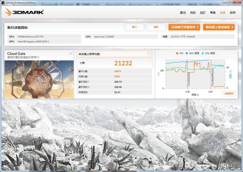Switch to the 測試 tab
The width and height of the screenshot is (243, 172).
pos(193,13)
